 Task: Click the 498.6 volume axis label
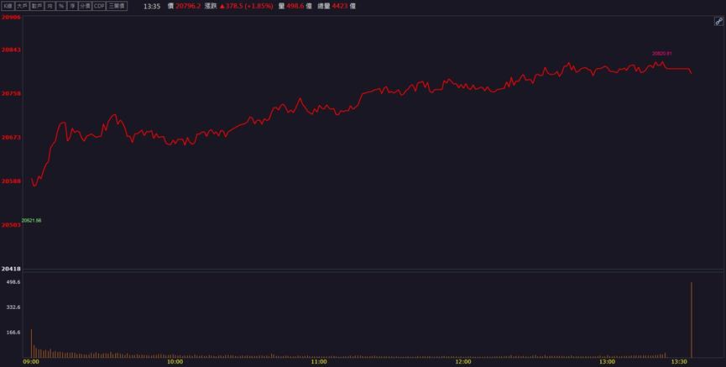pos(13,281)
